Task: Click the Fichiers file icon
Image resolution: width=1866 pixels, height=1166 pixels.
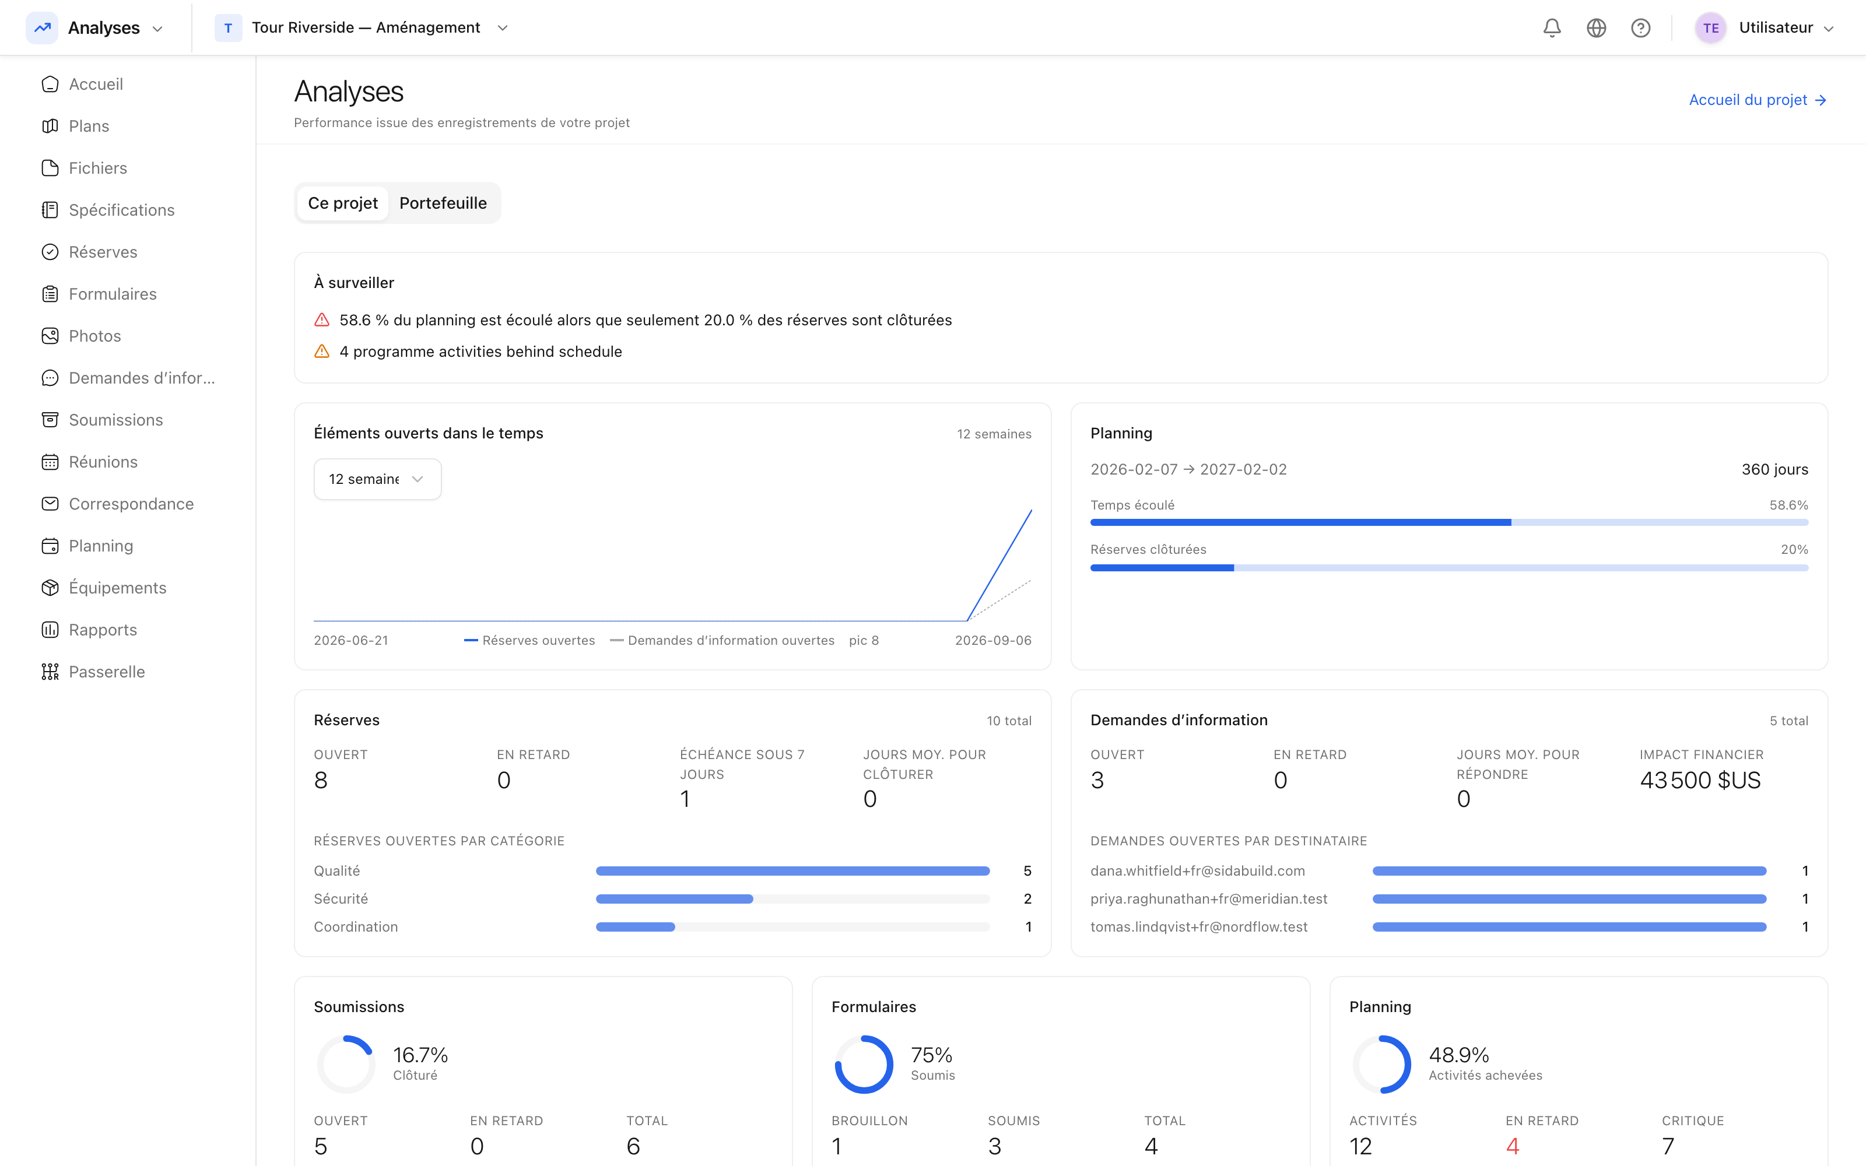Action: 50,168
